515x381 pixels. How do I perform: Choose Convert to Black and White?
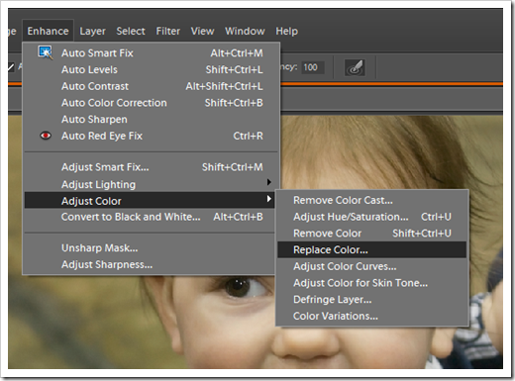pyautogui.click(x=150, y=217)
